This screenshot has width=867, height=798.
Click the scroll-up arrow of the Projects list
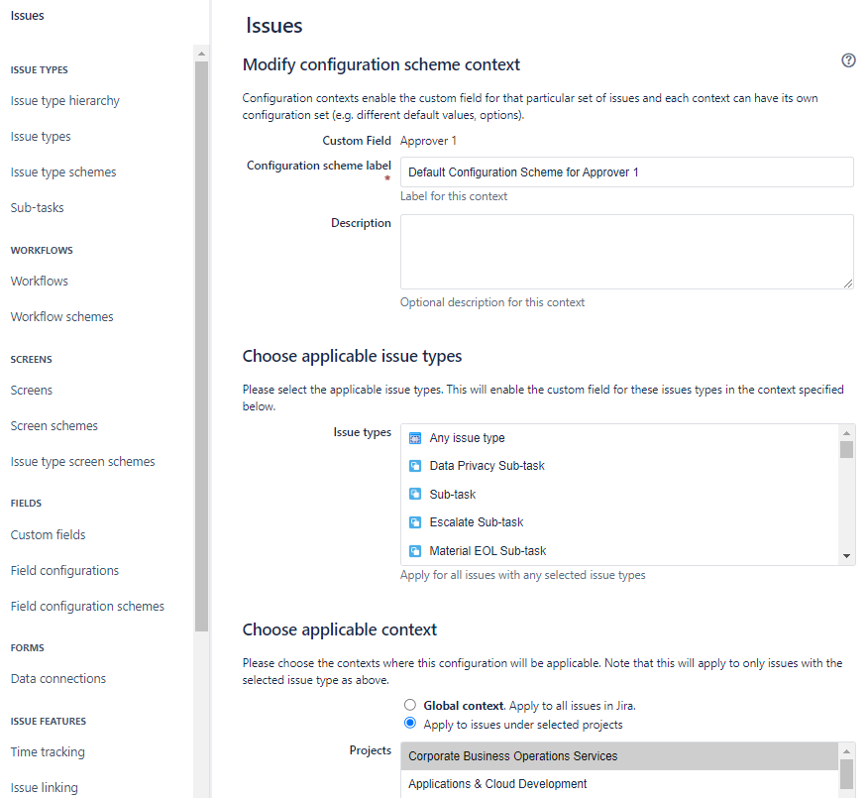[x=847, y=752]
